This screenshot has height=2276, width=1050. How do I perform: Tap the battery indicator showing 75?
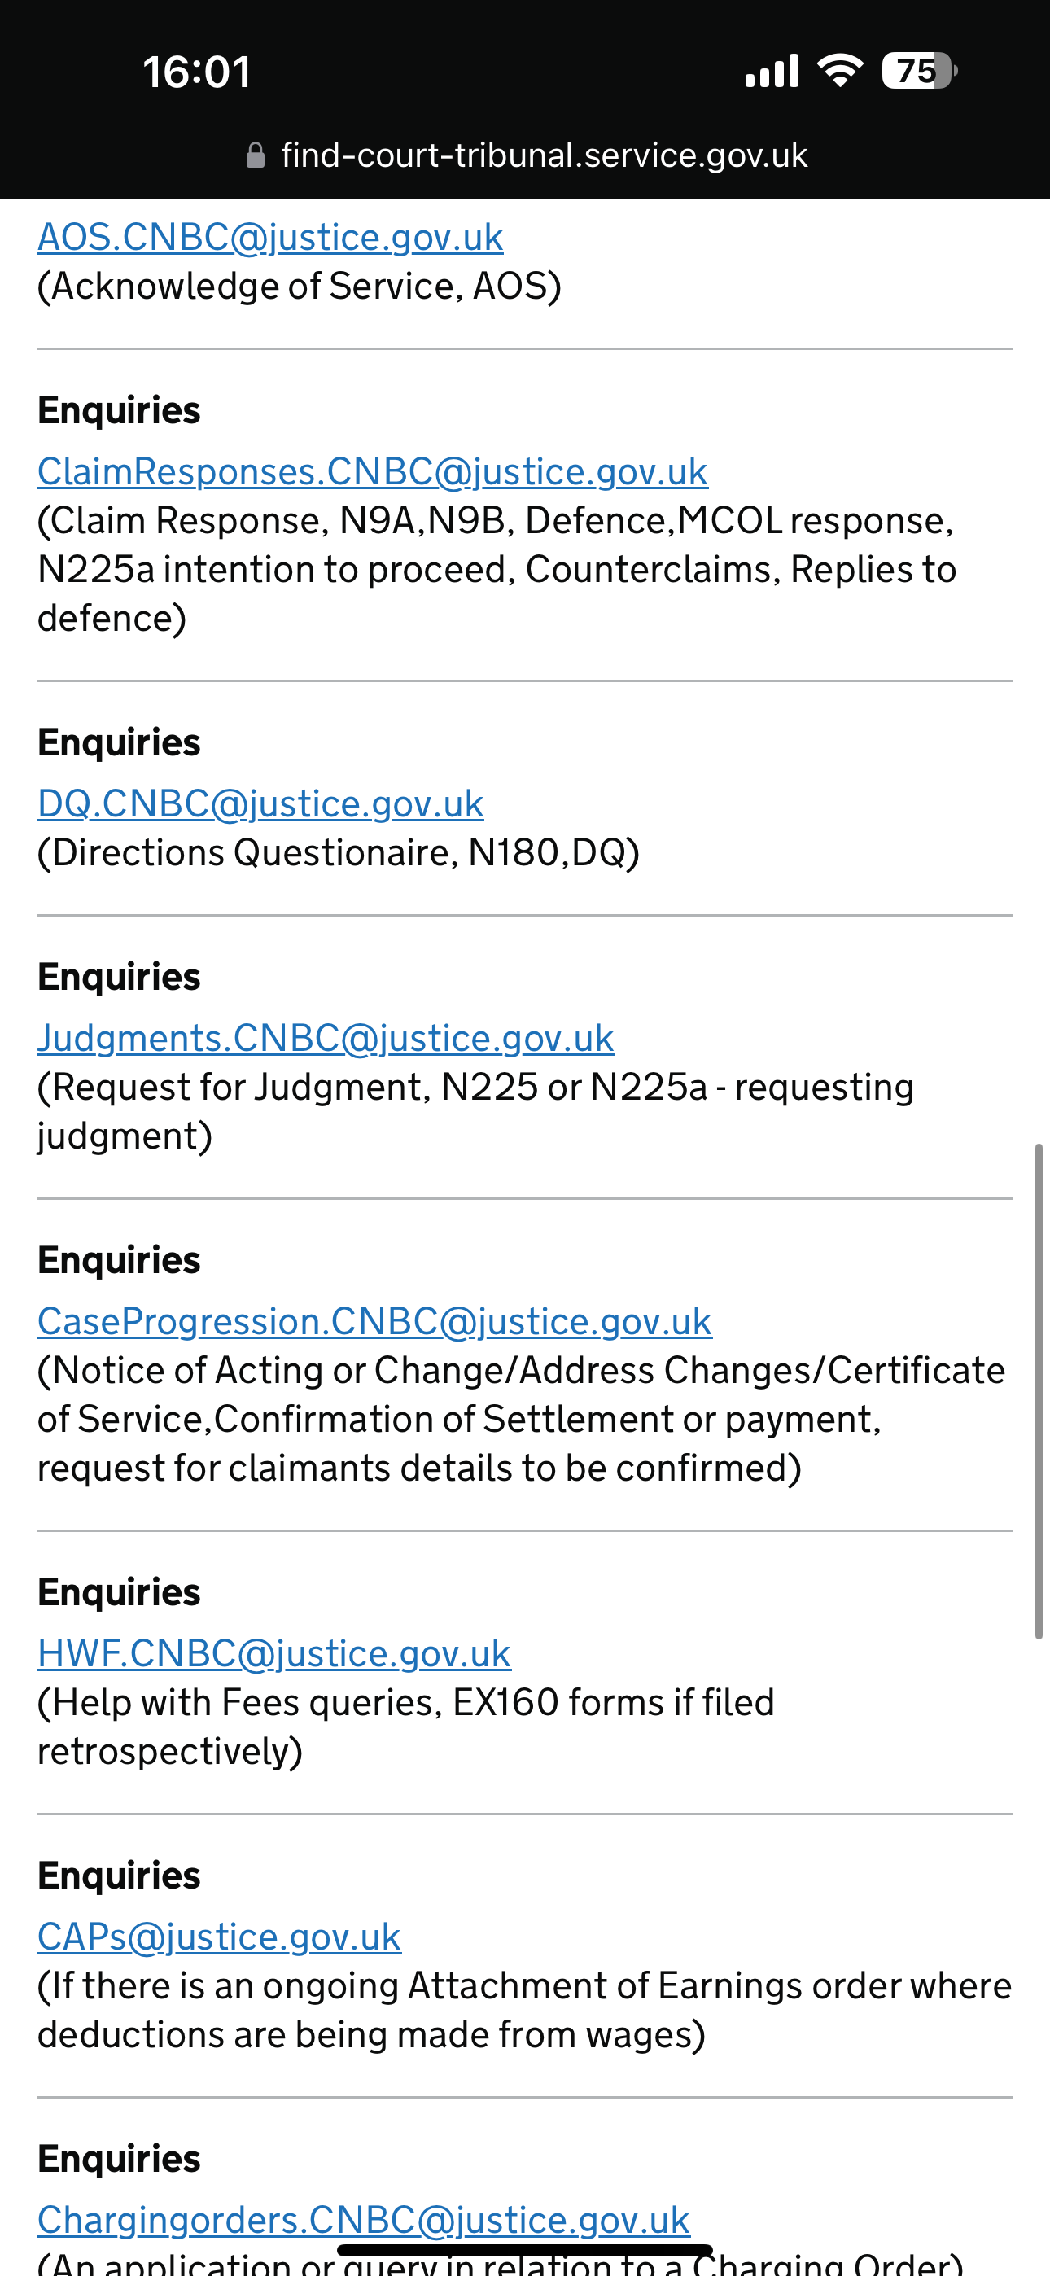(x=919, y=71)
